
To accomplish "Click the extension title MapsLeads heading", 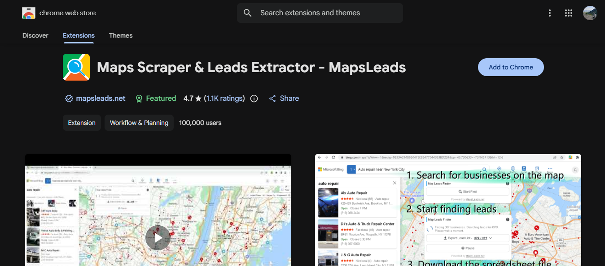I will [x=251, y=67].
